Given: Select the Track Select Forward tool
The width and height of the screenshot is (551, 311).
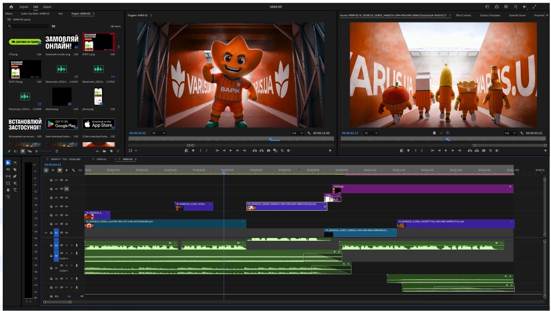Looking at the screenshot, I should (x=15, y=163).
